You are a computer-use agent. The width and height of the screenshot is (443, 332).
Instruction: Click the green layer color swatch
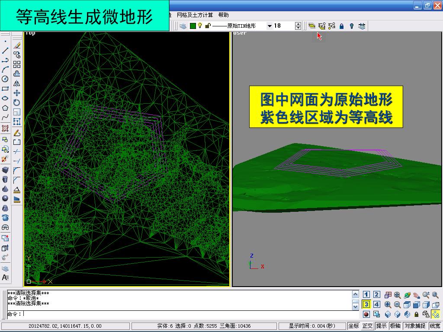(193, 26)
